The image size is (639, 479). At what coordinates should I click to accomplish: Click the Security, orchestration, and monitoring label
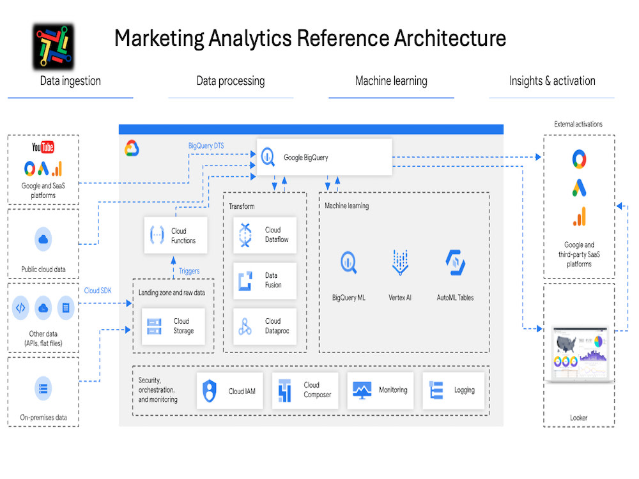click(158, 390)
